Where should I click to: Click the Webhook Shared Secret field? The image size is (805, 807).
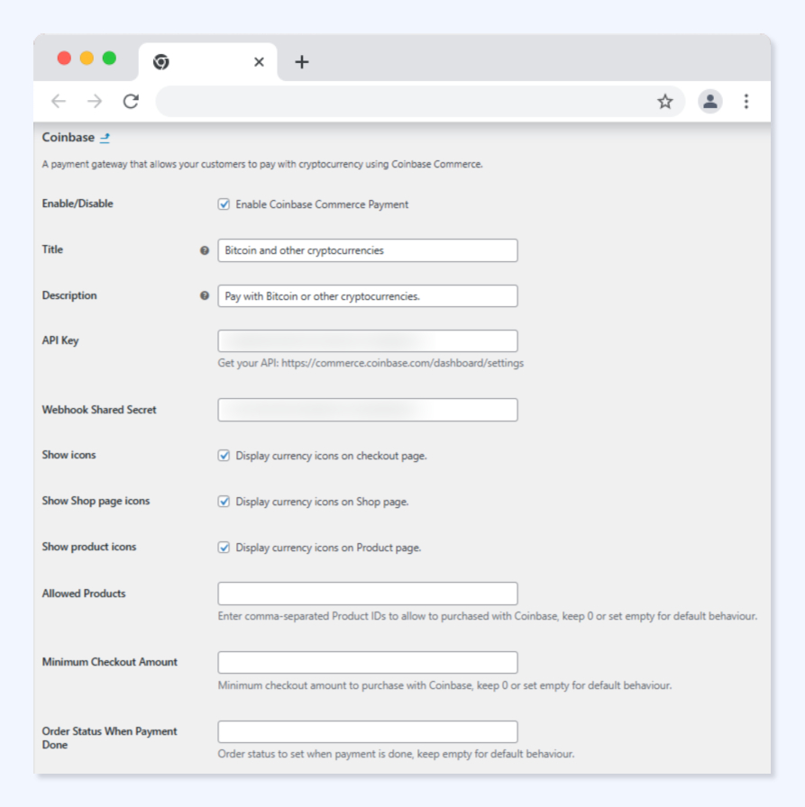tap(368, 410)
